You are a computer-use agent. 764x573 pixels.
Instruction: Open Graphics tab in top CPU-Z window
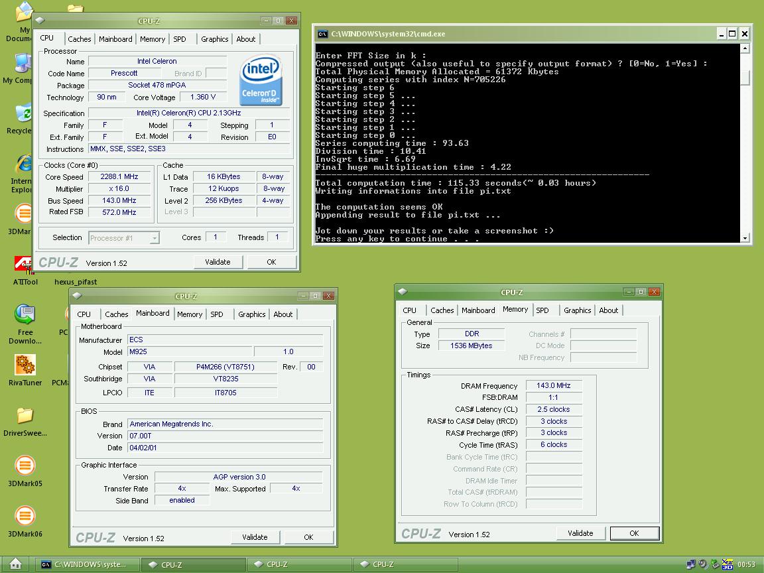pyautogui.click(x=214, y=39)
